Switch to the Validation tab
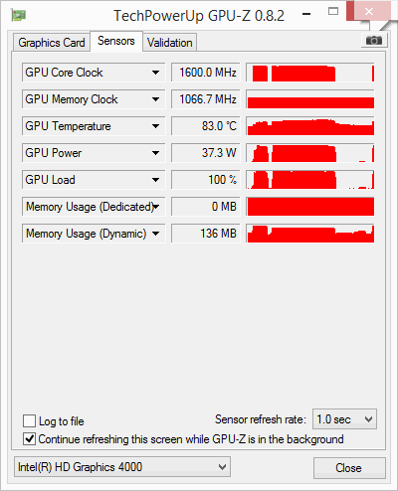 [170, 43]
